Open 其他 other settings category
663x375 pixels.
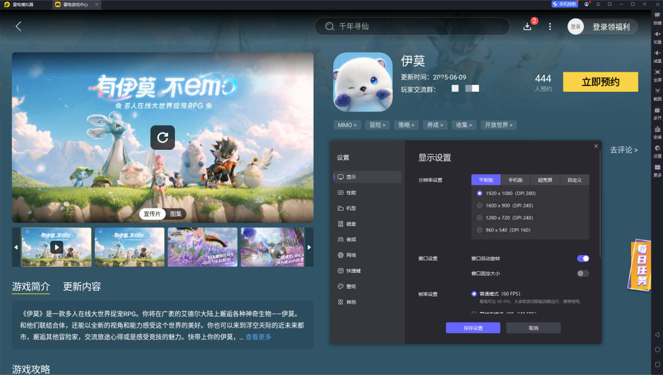pos(368,302)
